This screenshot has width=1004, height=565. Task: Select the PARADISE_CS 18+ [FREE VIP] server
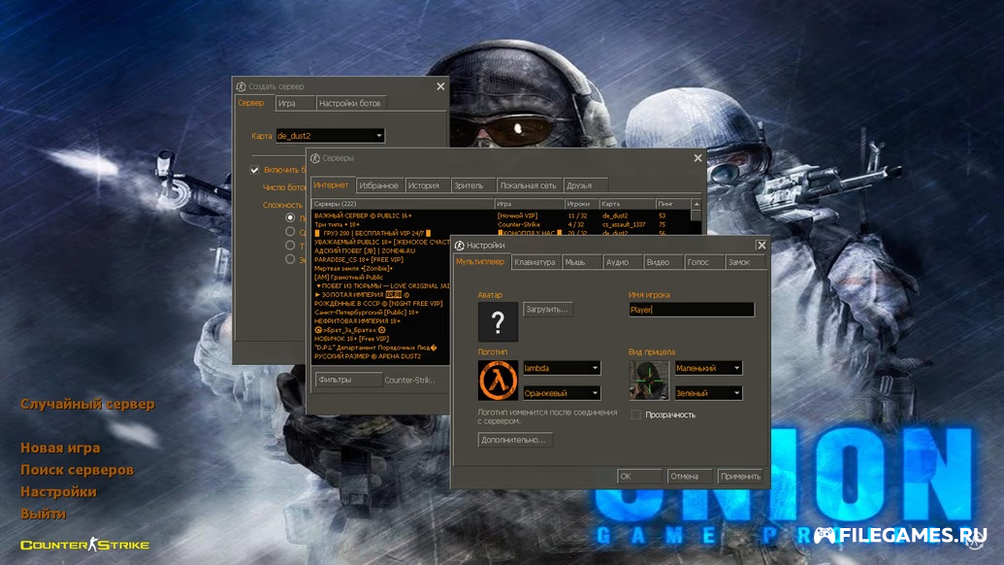(x=381, y=260)
